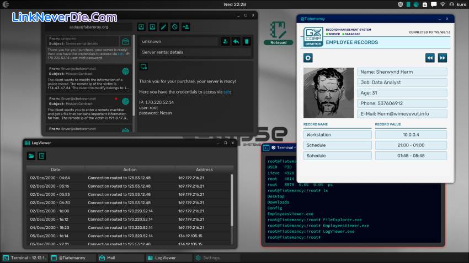Go to next employee record
Viewport: 469px width, 263px height.
point(442,58)
